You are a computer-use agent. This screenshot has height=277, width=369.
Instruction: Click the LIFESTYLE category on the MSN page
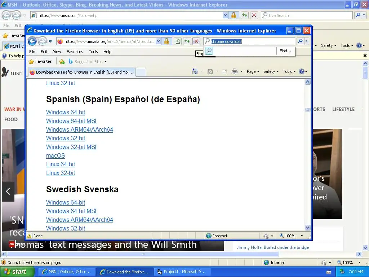pos(343,109)
